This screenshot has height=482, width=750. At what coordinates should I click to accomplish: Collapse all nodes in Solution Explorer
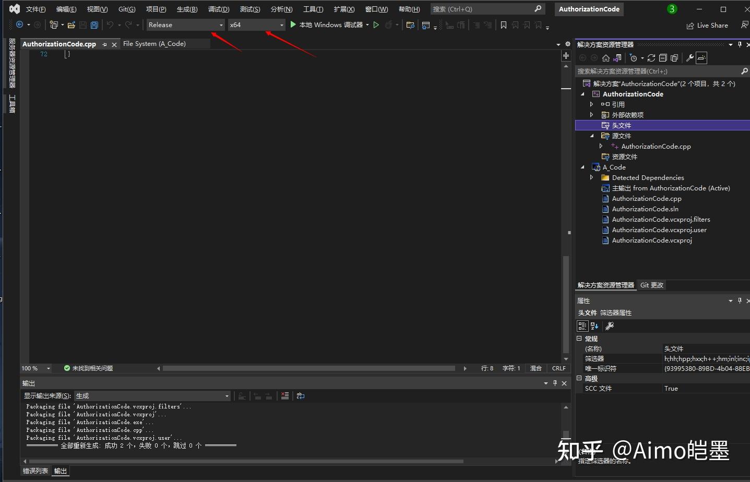tap(663, 58)
